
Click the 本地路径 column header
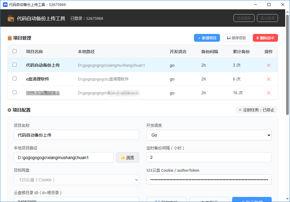[x=86, y=52]
